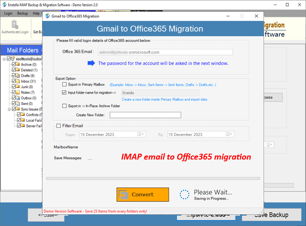Screen dimensions: 306x226
Task: Uncheck the esofttools root mailbox checkbox
Action: tap(9, 59)
